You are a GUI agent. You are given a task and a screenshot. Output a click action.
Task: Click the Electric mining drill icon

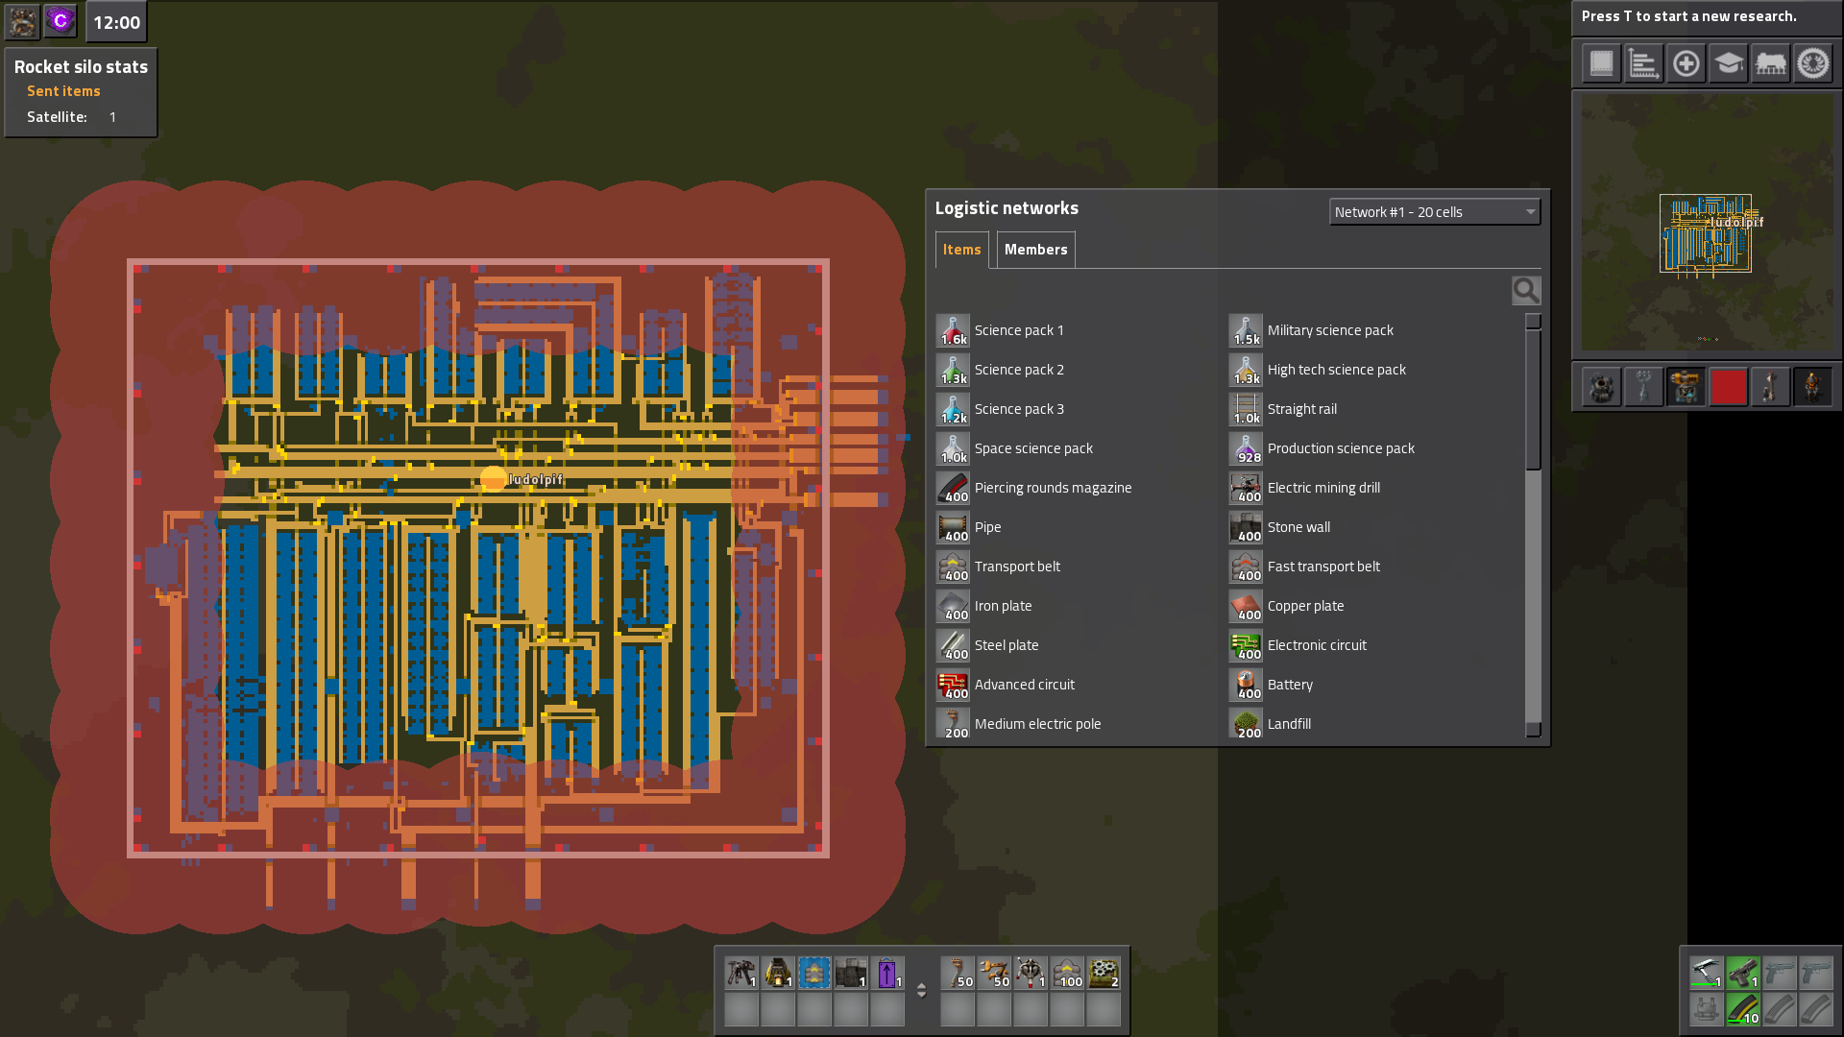[x=1246, y=488]
